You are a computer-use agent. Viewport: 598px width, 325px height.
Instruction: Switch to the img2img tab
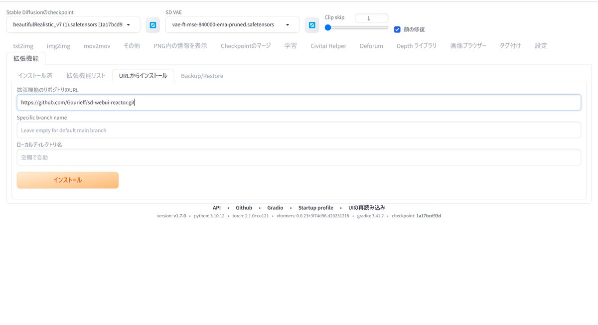pos(59,46)
